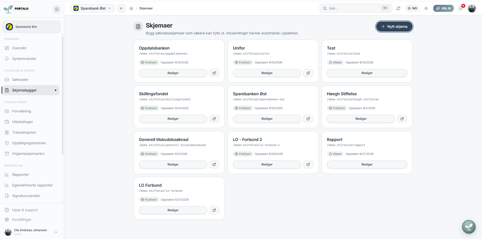Open LO Forbund form in external view

tap(214, 210)
